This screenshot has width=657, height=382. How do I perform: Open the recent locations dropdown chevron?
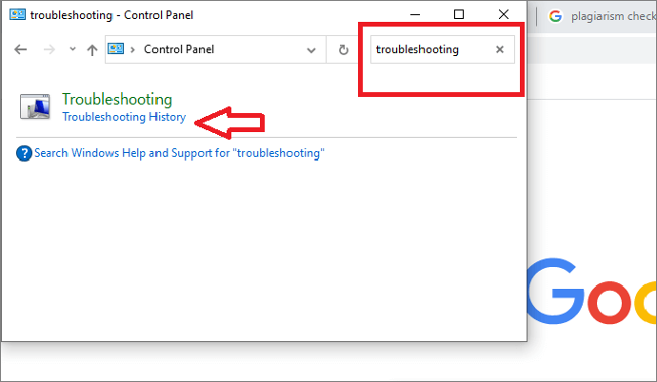[x=72, y=49]
